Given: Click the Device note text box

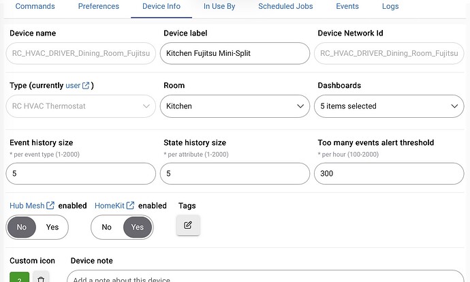Looking at the screenshot, I should point(266,278).
